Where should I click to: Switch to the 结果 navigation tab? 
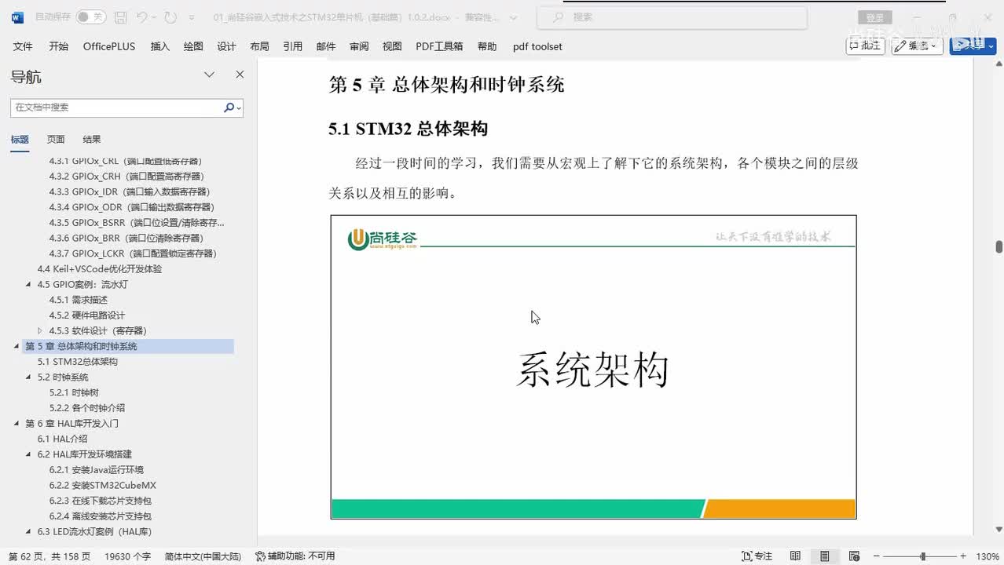pos(92,140)
